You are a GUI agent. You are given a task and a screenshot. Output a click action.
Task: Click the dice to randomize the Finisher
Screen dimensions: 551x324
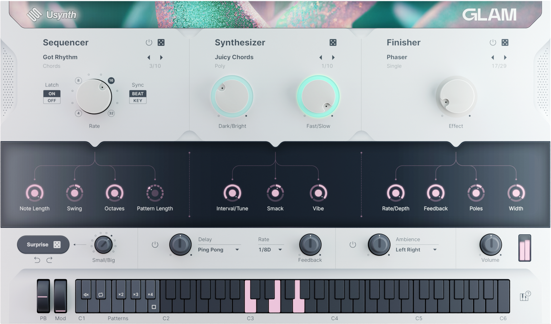coord(505,42)
